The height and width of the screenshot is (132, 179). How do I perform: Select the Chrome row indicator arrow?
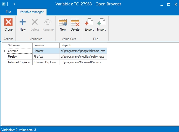(4, 51)
